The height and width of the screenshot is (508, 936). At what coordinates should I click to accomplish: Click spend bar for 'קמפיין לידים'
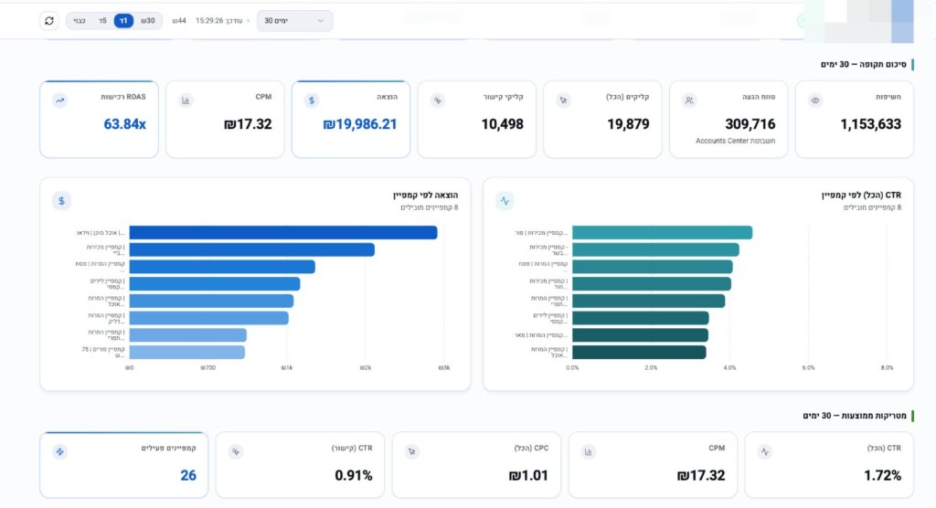pyautogui.click(x=215, y=283)
